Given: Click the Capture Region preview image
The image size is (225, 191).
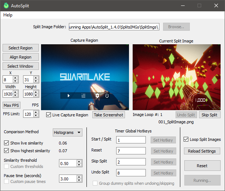Looking at the screenshot, I should tap(85, 77).
